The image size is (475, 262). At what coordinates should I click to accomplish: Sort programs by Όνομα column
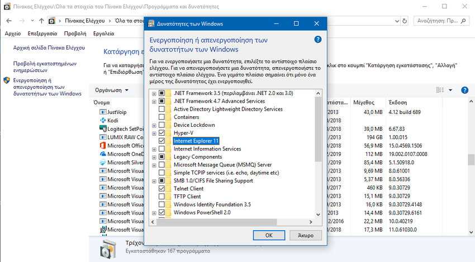click(x=102, y=103)
